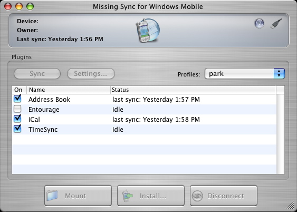Select the Address Book row name
This screenshot has height=212, width=297.
[x=49, y=99]
